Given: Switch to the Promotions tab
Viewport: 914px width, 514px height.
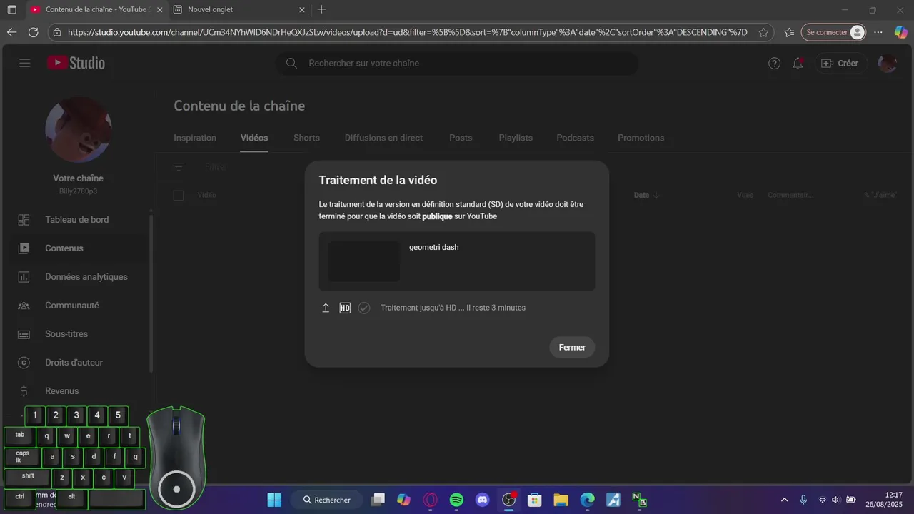Looking at the screenshot, I should coord(641,138).
